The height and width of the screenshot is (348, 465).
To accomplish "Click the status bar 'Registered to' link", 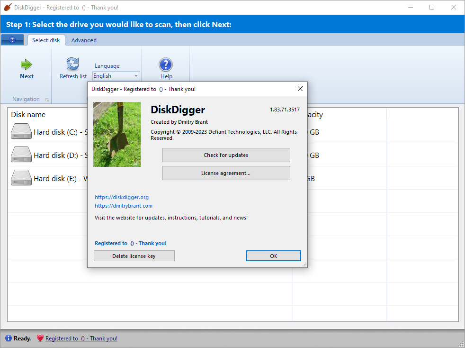I will click(x=81, y=338).
